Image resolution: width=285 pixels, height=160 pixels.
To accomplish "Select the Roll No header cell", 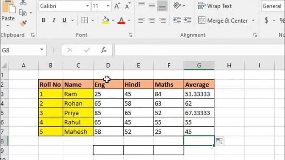I will (x=50, y=84).
